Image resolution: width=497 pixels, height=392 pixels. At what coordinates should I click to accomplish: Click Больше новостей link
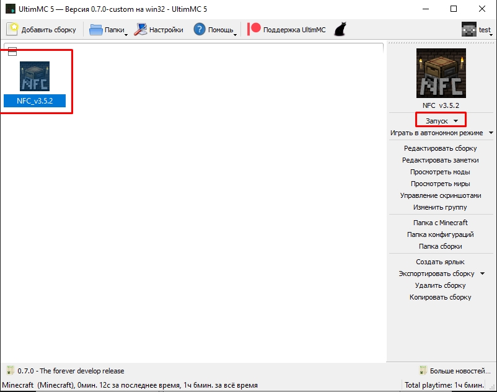point(460,371)
